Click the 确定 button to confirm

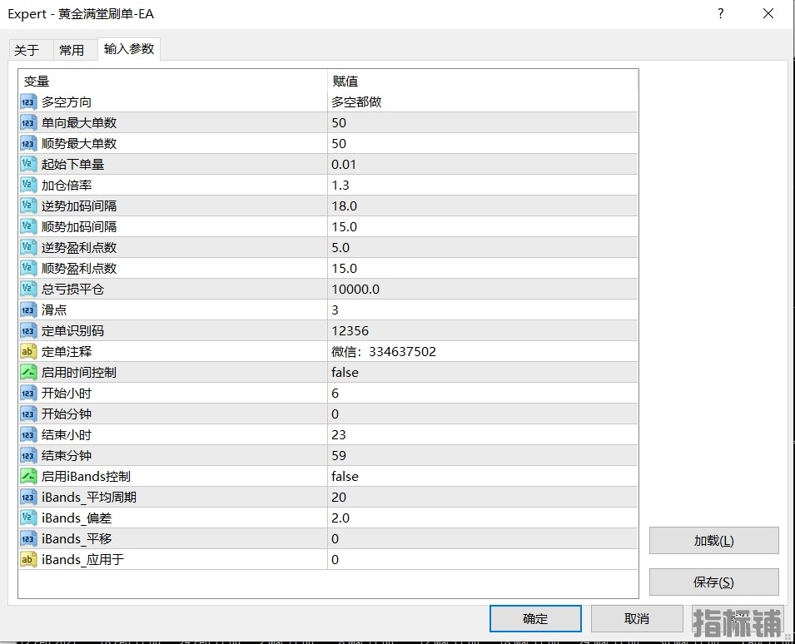click(535, 618)
